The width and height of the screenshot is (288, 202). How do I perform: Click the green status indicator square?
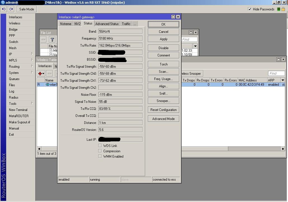pos(278,9)
